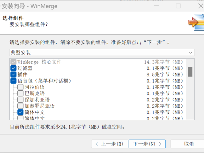Go back with the 上一步(B) button
Screen dimensions: 204x153
[109, 144]
